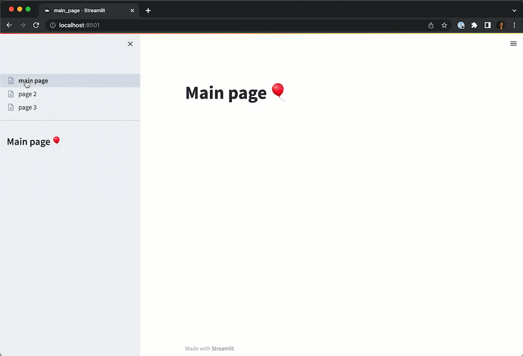Open page 3 from sidebar navigation
The width and height of the screenshot is (523, 356).
coord(28,108)
